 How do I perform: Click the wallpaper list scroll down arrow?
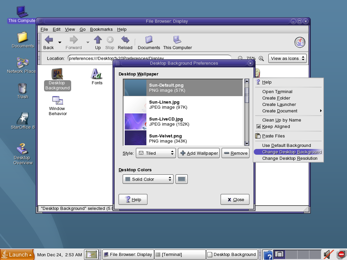pyautogui.click(x=247, y=143)
